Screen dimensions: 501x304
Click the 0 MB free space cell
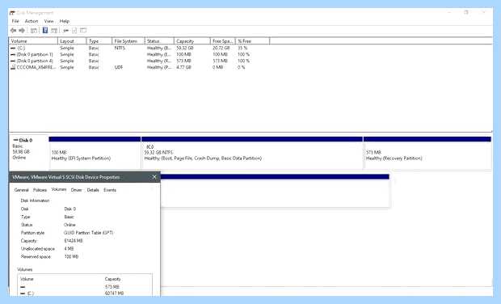217,67
